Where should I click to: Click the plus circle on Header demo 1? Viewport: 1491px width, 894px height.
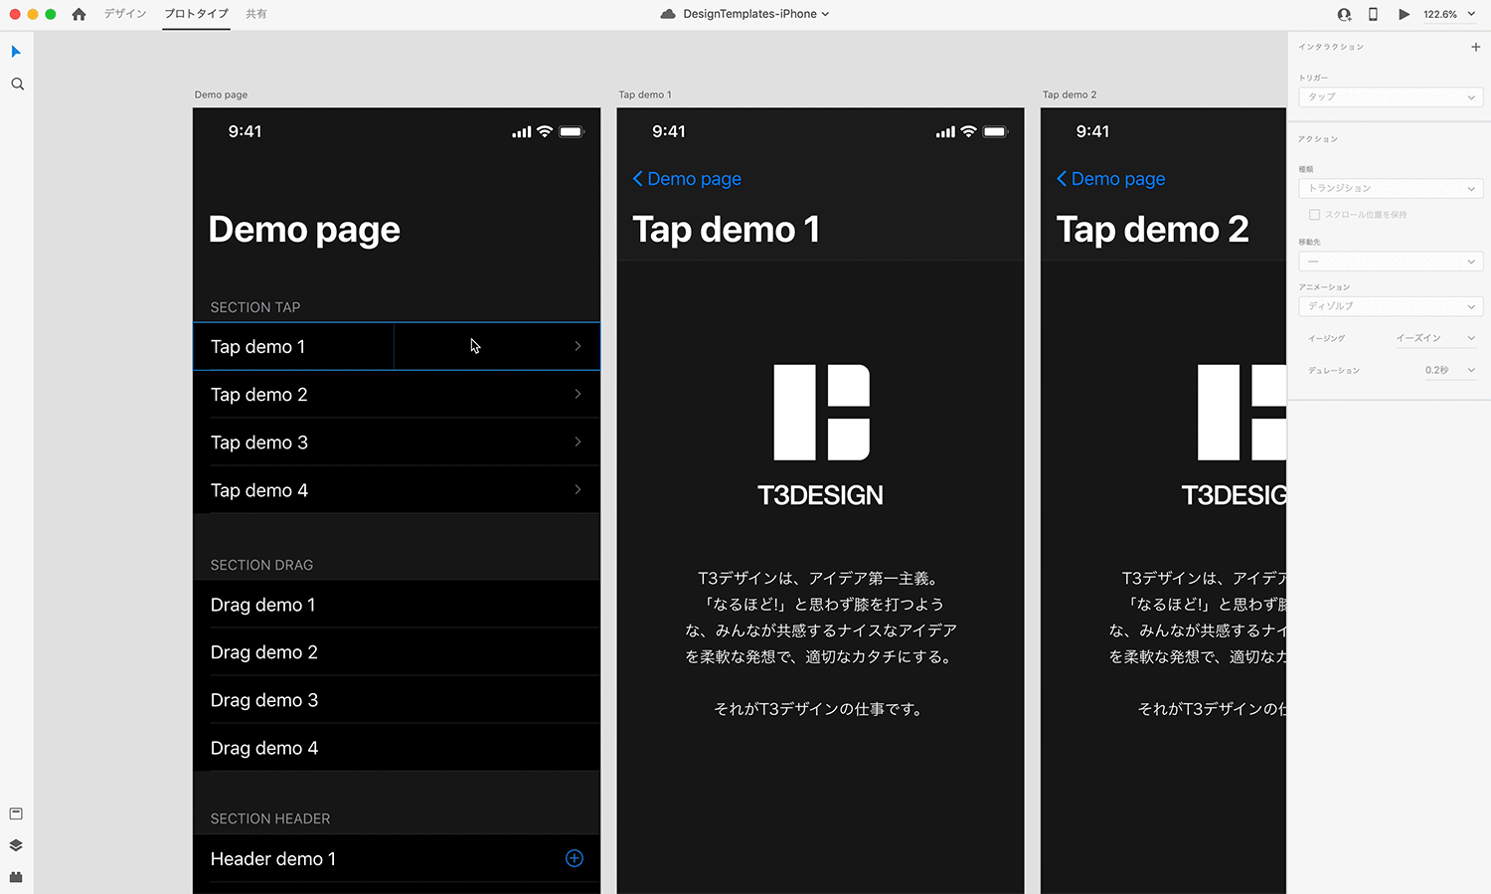[575, 858]
